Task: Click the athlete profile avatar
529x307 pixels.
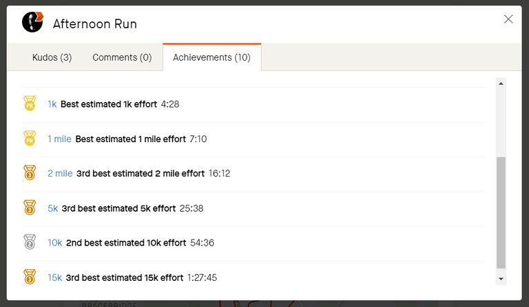Action: [32, 22]
